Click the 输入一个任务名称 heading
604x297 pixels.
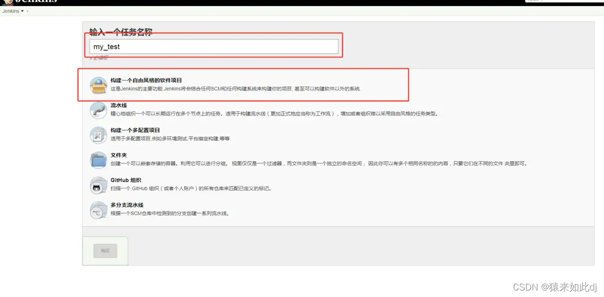tap(121, 32)
